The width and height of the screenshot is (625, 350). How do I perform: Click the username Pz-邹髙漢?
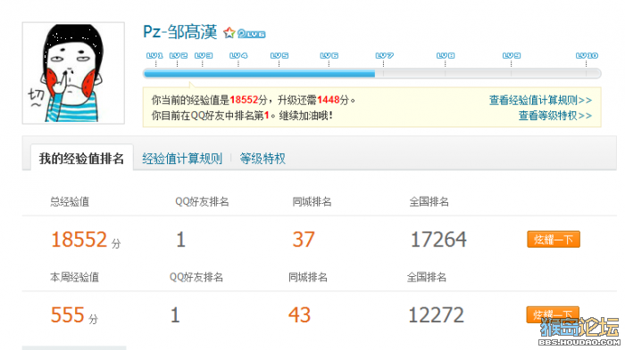tap(180, 32)
